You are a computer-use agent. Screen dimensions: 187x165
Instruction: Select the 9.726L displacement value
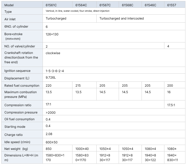click(51, 78)
